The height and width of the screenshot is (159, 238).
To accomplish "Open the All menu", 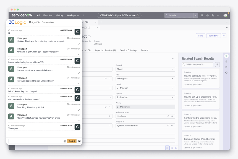I will [38, 15].
